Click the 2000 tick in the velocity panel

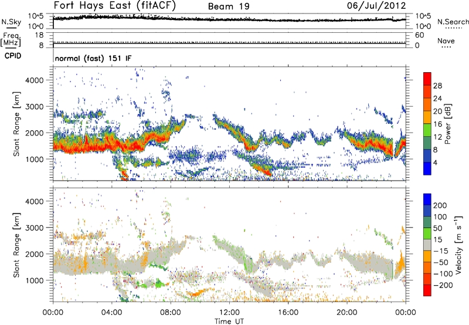tap(34, 254)
